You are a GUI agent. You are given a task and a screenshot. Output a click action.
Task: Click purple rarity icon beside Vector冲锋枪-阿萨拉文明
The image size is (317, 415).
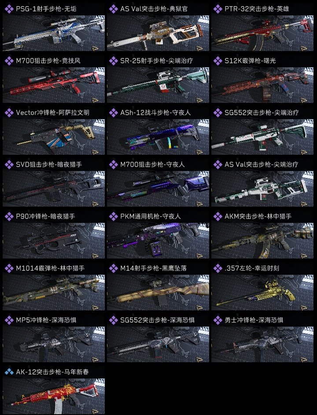(9, 113)
